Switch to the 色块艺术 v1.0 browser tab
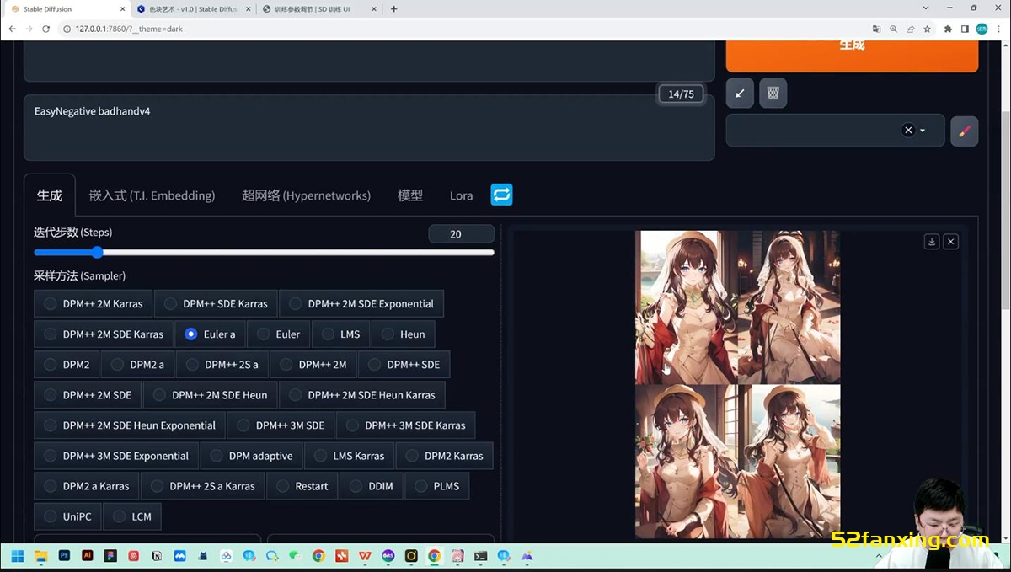 pyautogui.click(x=192, y=9)
